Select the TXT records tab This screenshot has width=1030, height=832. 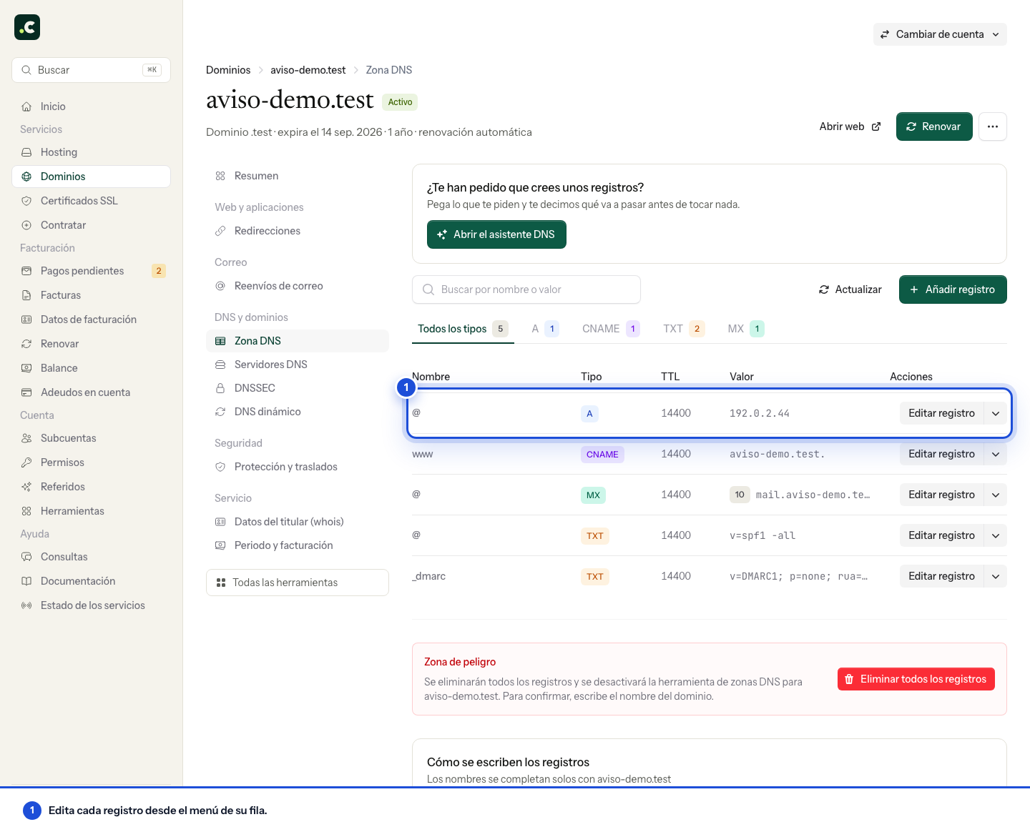click(x=684, y=329)
